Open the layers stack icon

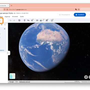pyautogui.click(x=32, y=20)
